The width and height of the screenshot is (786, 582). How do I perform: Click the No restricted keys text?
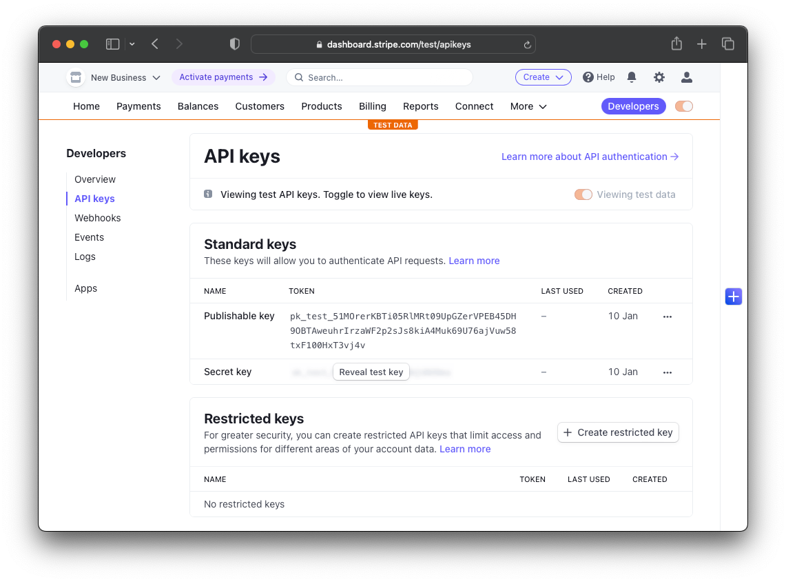[244, 504]
